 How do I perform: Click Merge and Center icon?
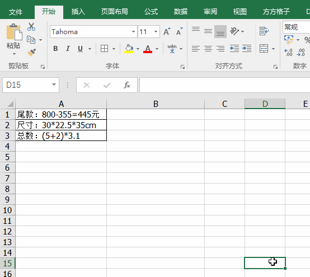[x=264, y=49]
